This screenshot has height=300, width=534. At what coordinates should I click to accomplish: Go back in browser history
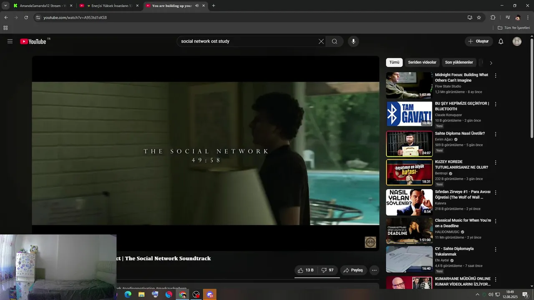(x=6, y=17)
